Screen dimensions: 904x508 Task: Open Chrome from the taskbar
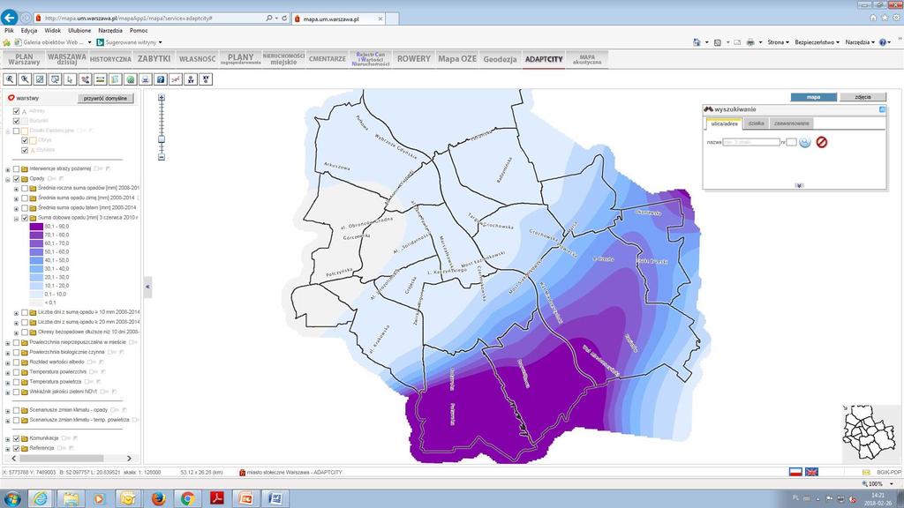(x=187, y=498)
